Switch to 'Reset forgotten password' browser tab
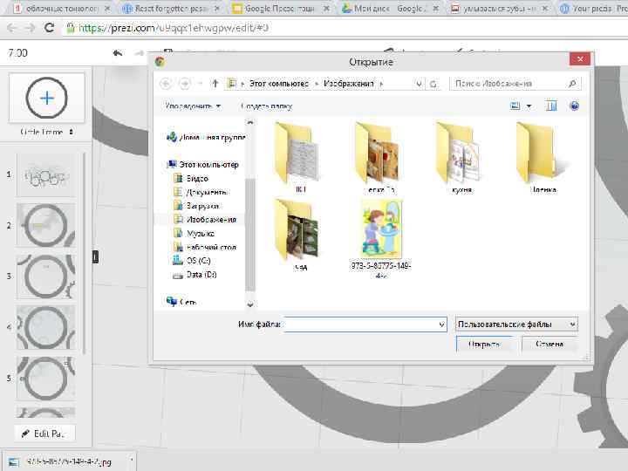The image size is (628, 471). (170, 9)
